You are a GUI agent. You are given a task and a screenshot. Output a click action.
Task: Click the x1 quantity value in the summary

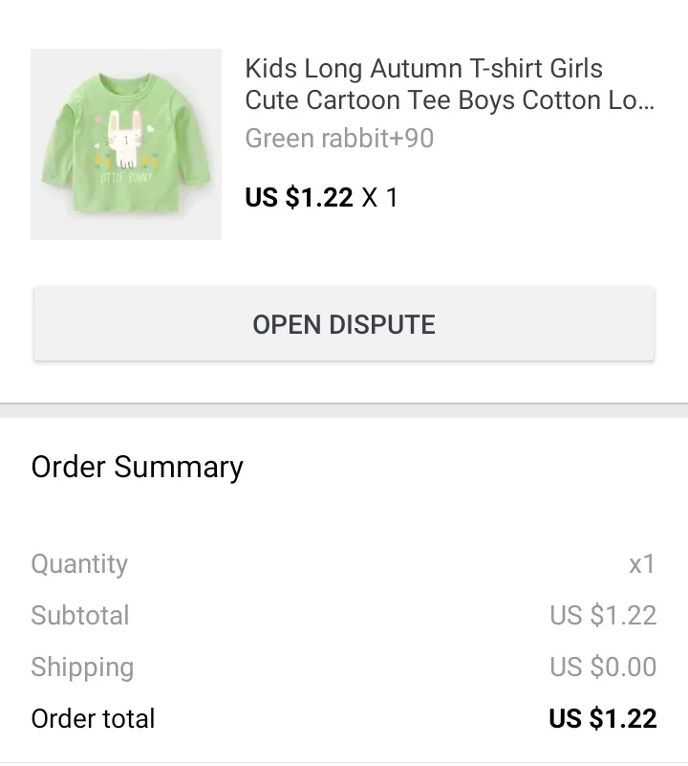tap(642, 564)
